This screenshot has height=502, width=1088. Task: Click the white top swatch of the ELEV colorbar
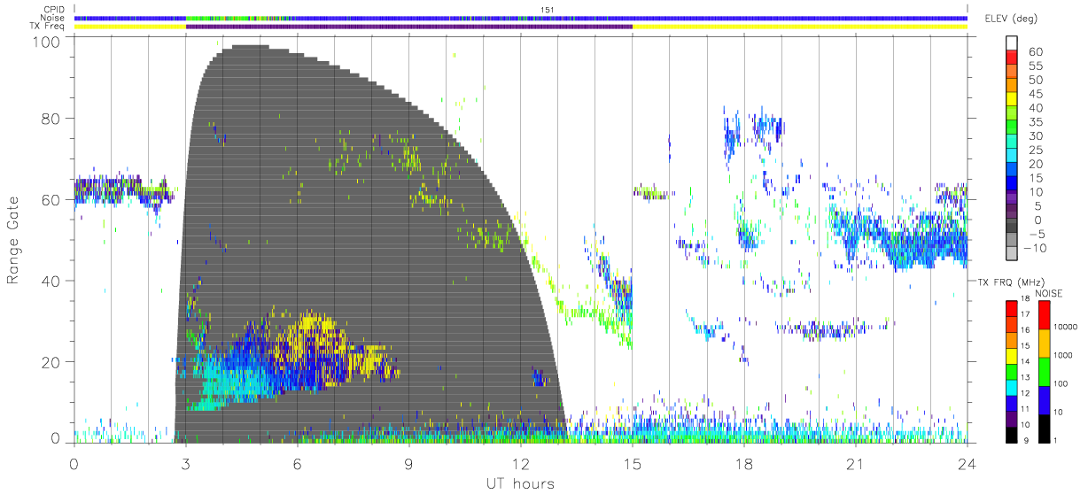pyautogui.click(x=1012, y=44)
